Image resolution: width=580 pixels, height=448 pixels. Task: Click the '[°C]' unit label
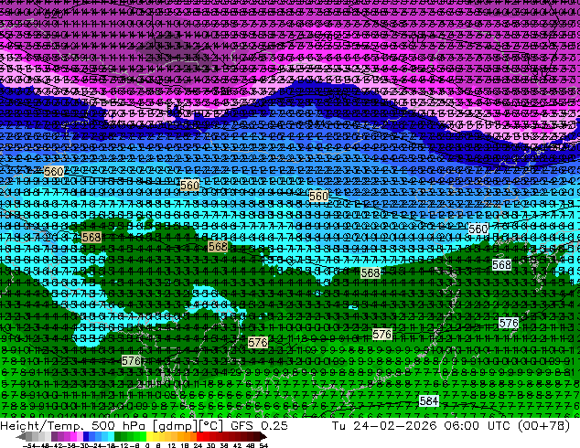pos(211,426)
